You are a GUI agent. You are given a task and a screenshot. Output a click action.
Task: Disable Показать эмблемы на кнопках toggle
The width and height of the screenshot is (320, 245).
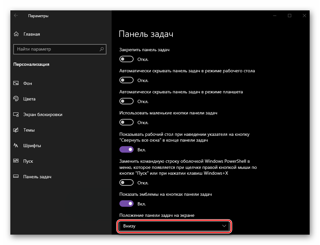[127, 204]
